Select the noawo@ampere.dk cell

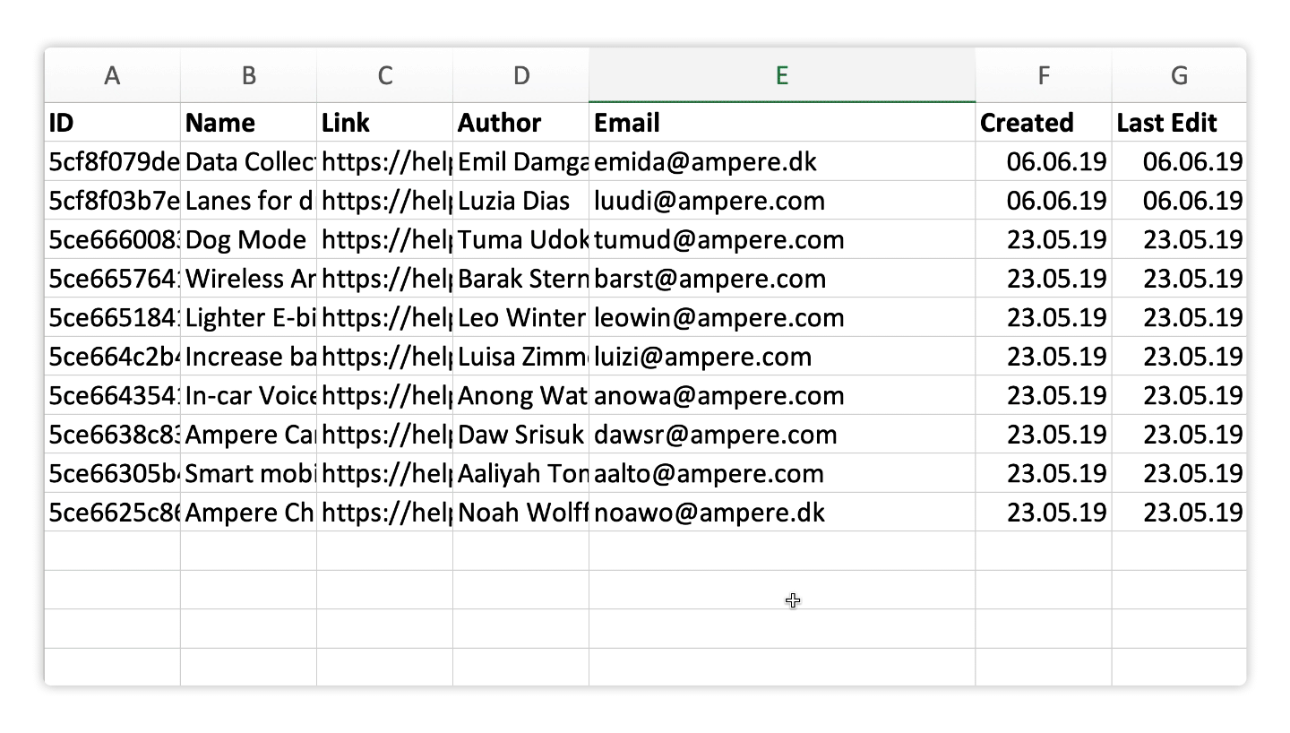[x=782, y=513]
